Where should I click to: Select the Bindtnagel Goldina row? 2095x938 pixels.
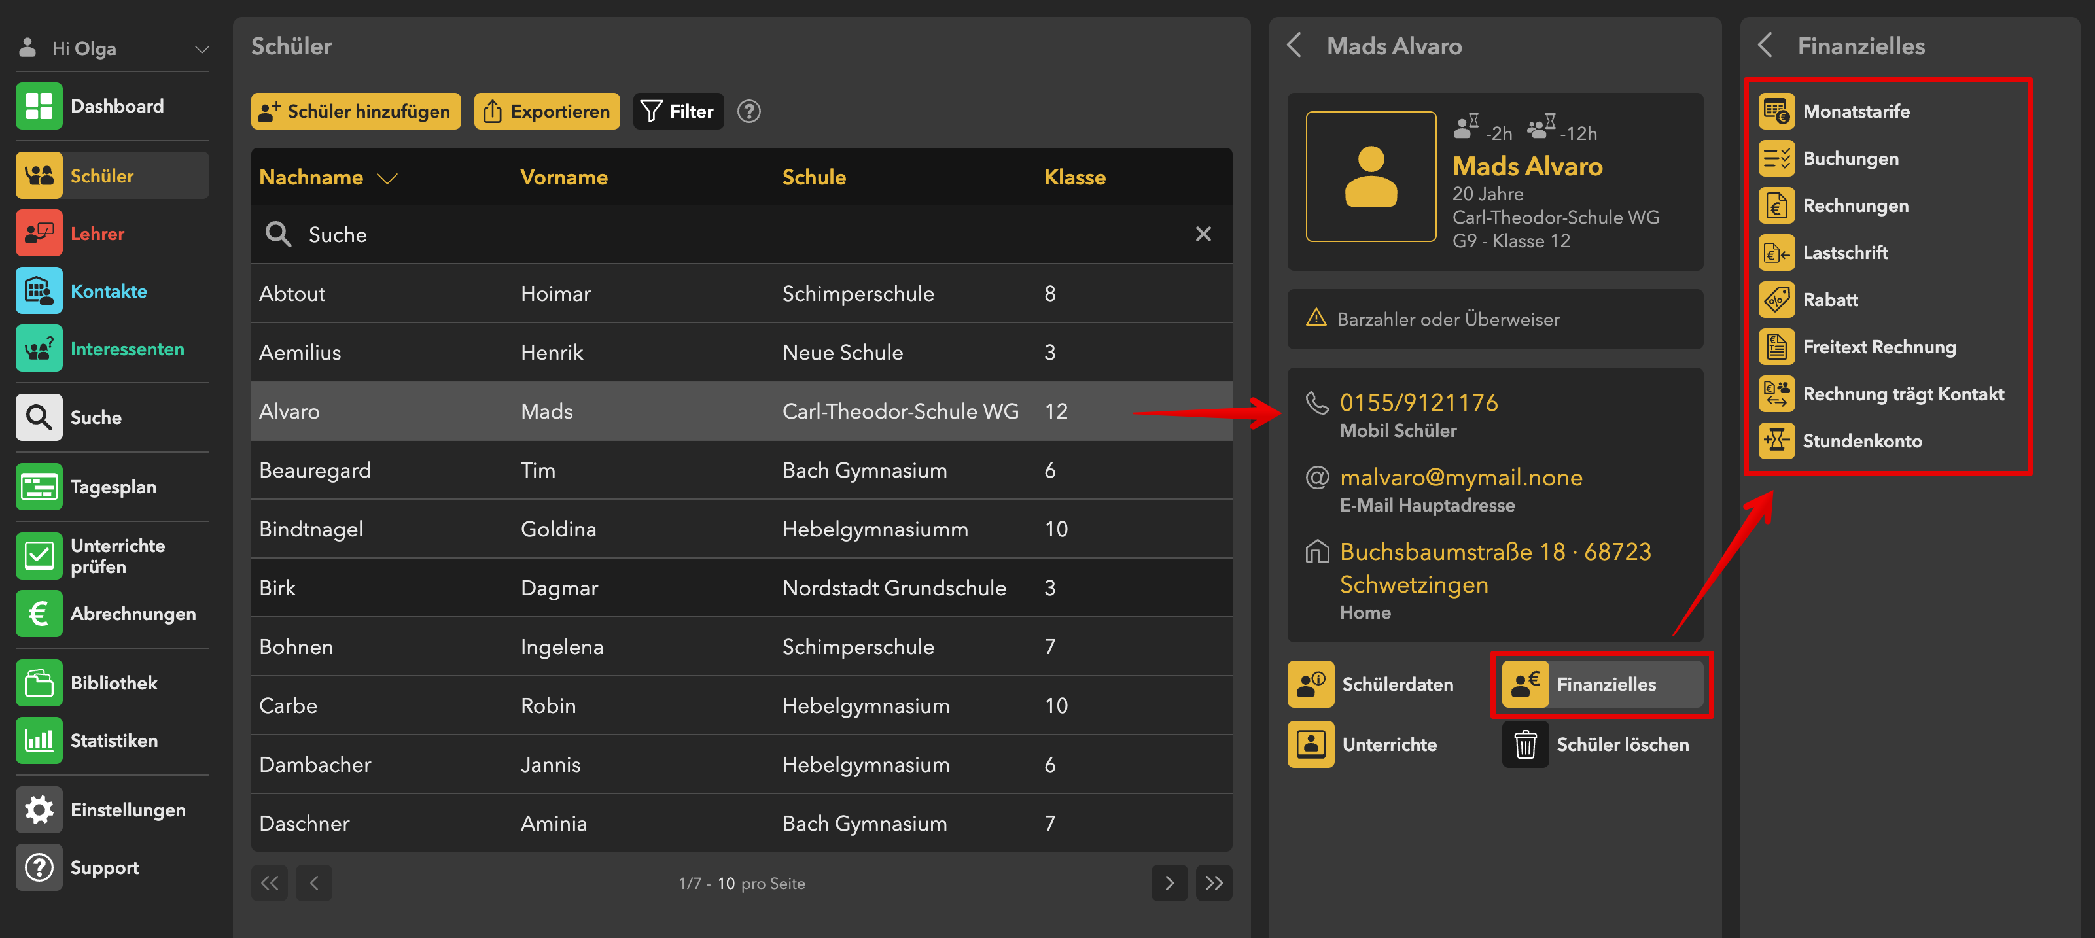[x=742, y=529]
